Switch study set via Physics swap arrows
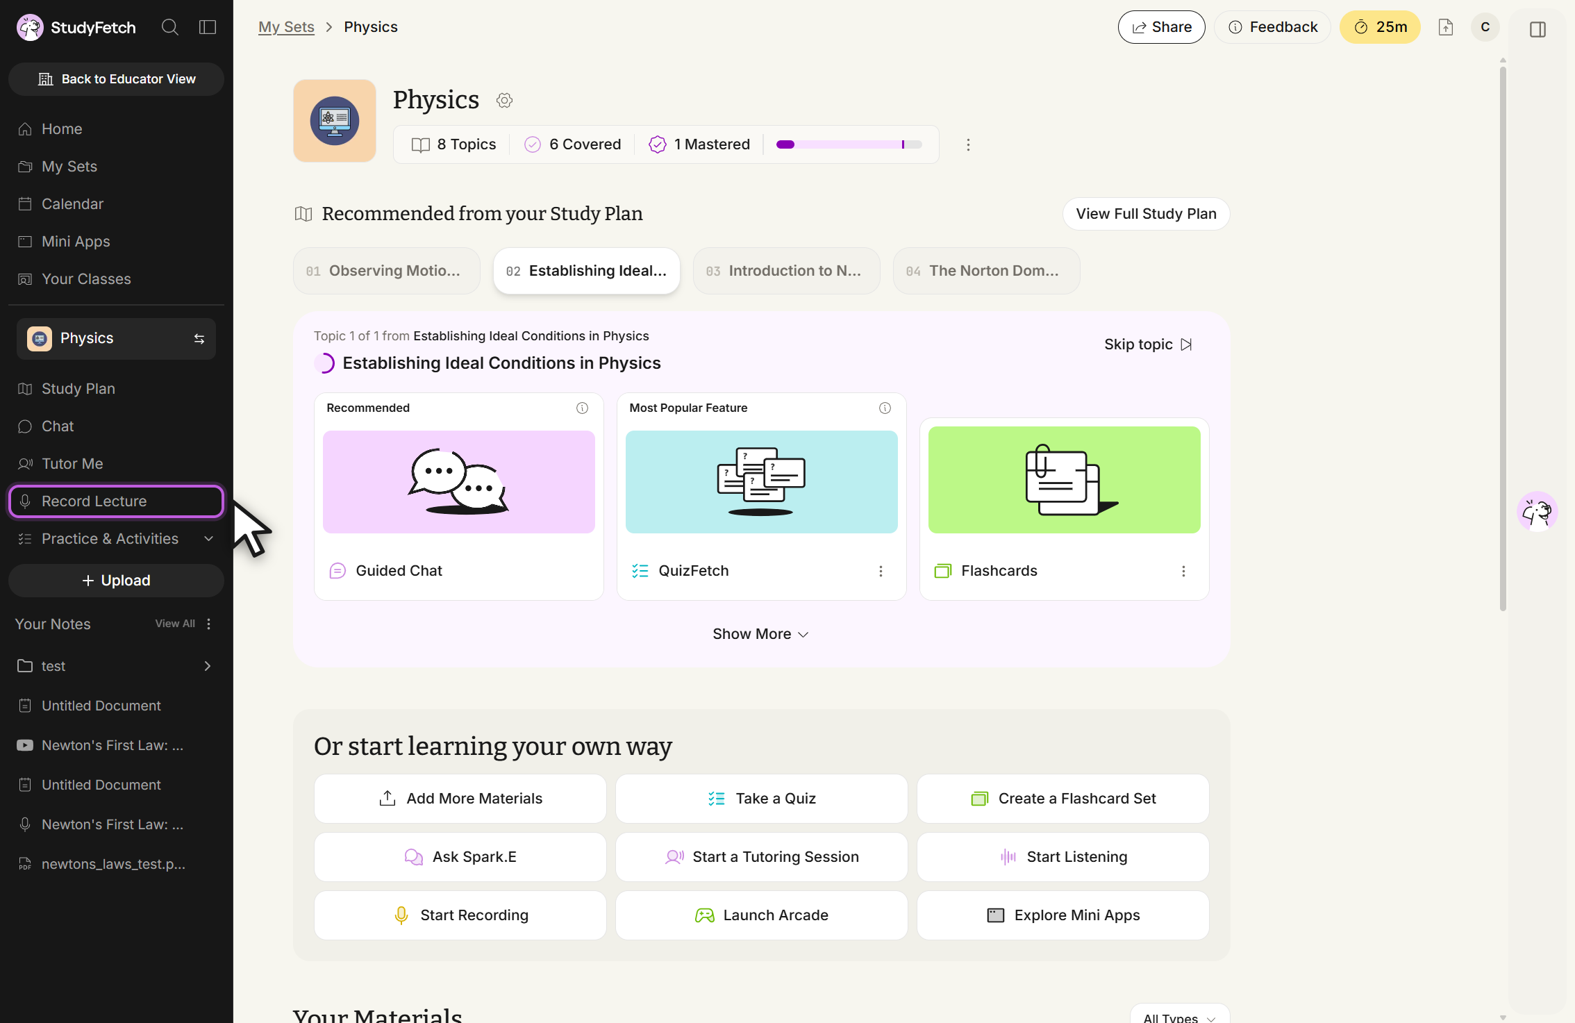Image resolution: width=1575 pixels, height=1023 pixels. 199,339
